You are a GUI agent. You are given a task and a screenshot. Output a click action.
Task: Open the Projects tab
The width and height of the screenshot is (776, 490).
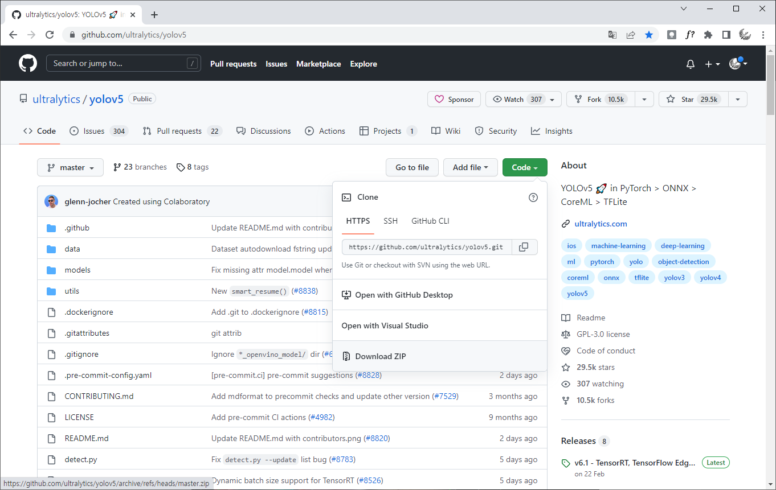(x=388, y=131)
